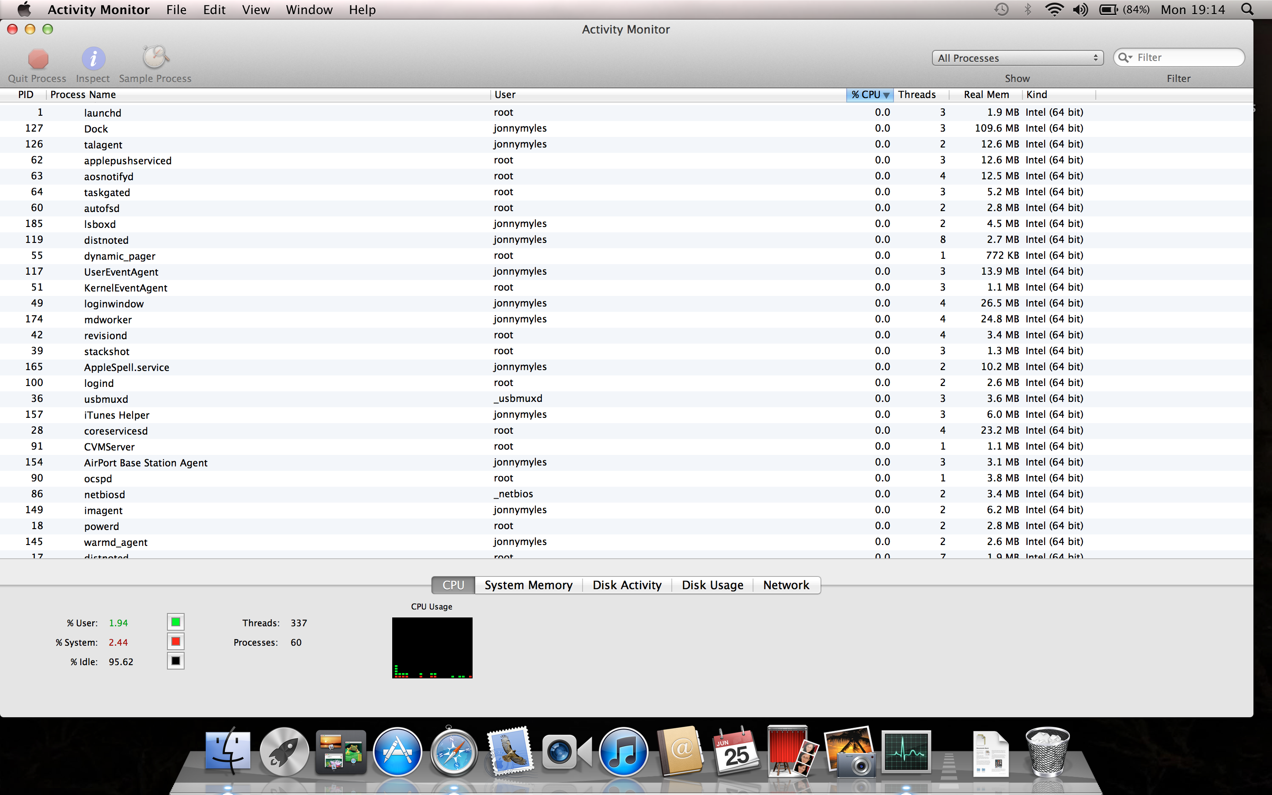The width and height of the screenshot is (1272, 795).
Task: Click Activity Monitor icon in Dock
Action: pos(906,752)
